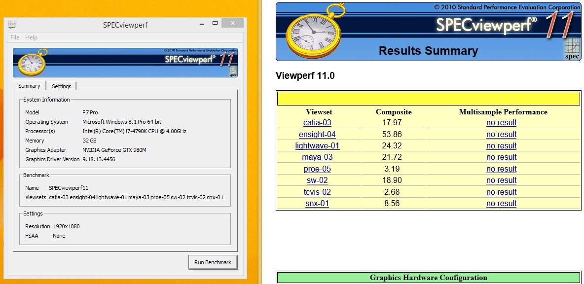This screenshot has width=584, height=284.
Task: Open the Help menu
Action: click(x=31, y=37)
